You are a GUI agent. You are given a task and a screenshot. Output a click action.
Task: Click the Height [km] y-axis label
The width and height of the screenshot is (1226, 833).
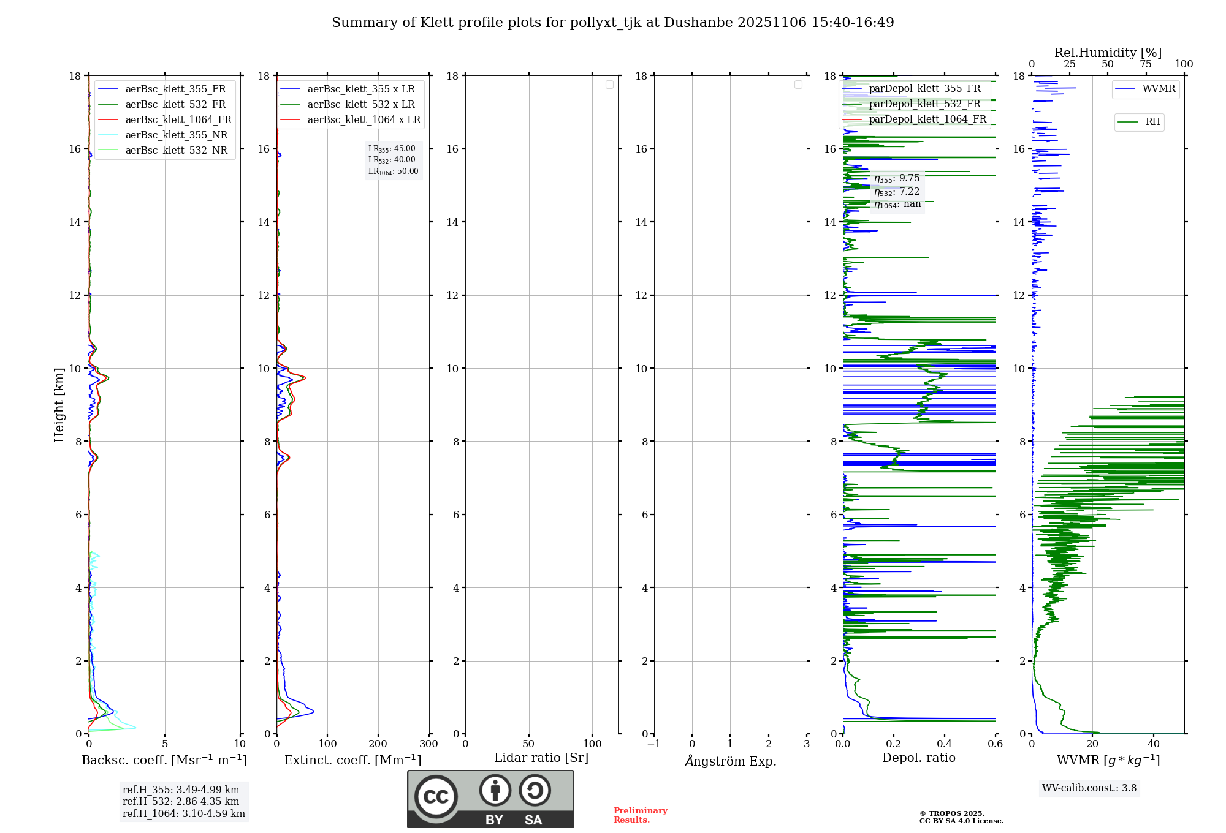[59, 405]
